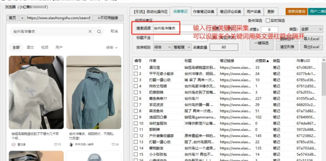Screen dimensions: 326x161
Task: Click the 清空列表 button
Action: pos(286,47)
